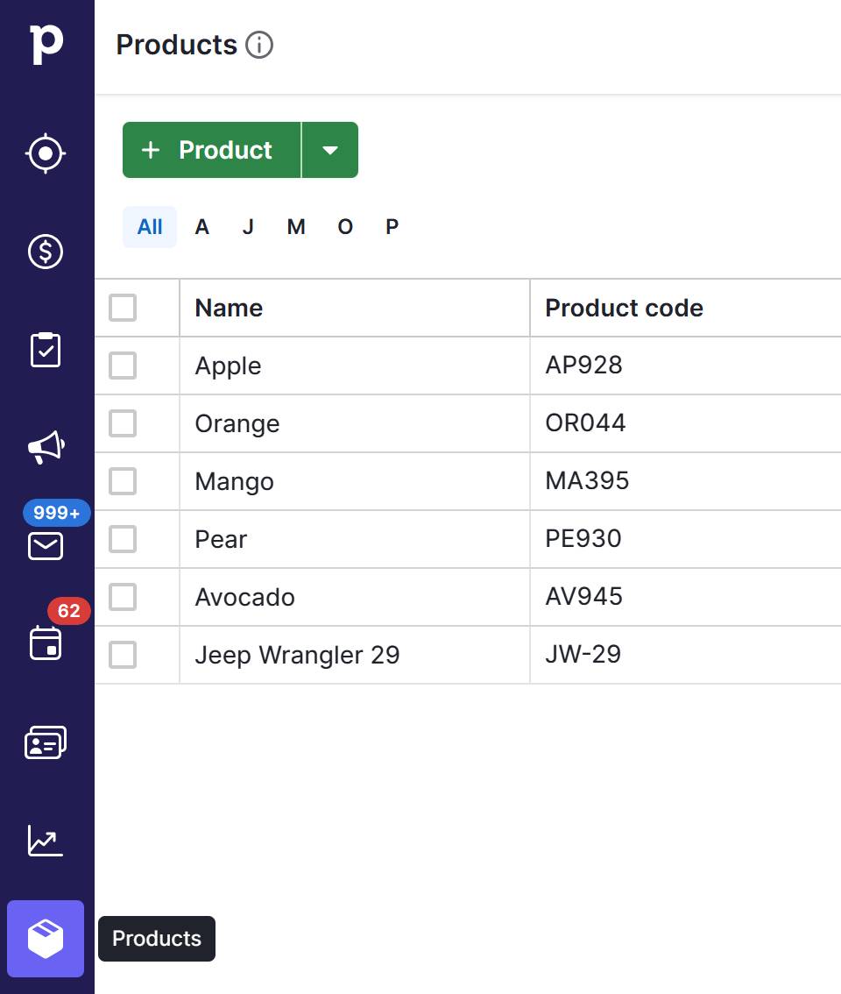Open Mail envelope icon in sidebar
This screenshot has height=994, width=841.
pyautogui.click(x=46, y=546)
